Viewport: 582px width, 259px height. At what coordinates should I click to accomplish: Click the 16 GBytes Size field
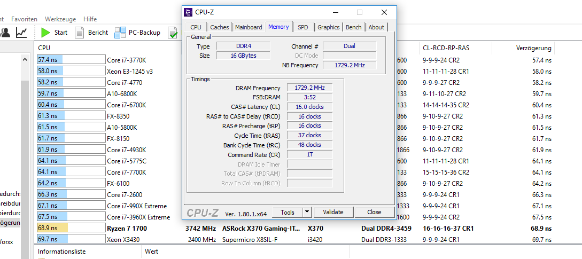243,56
